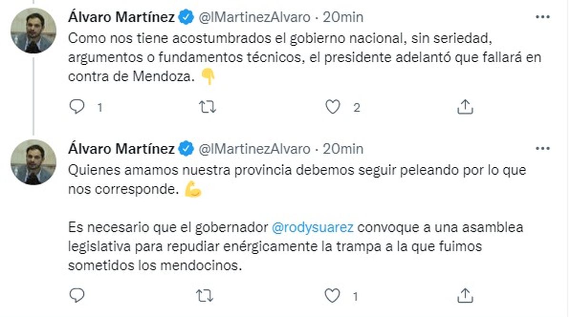
Task: Reply to the first tweet about Mendoza
Action: click(x=77, y=107)
